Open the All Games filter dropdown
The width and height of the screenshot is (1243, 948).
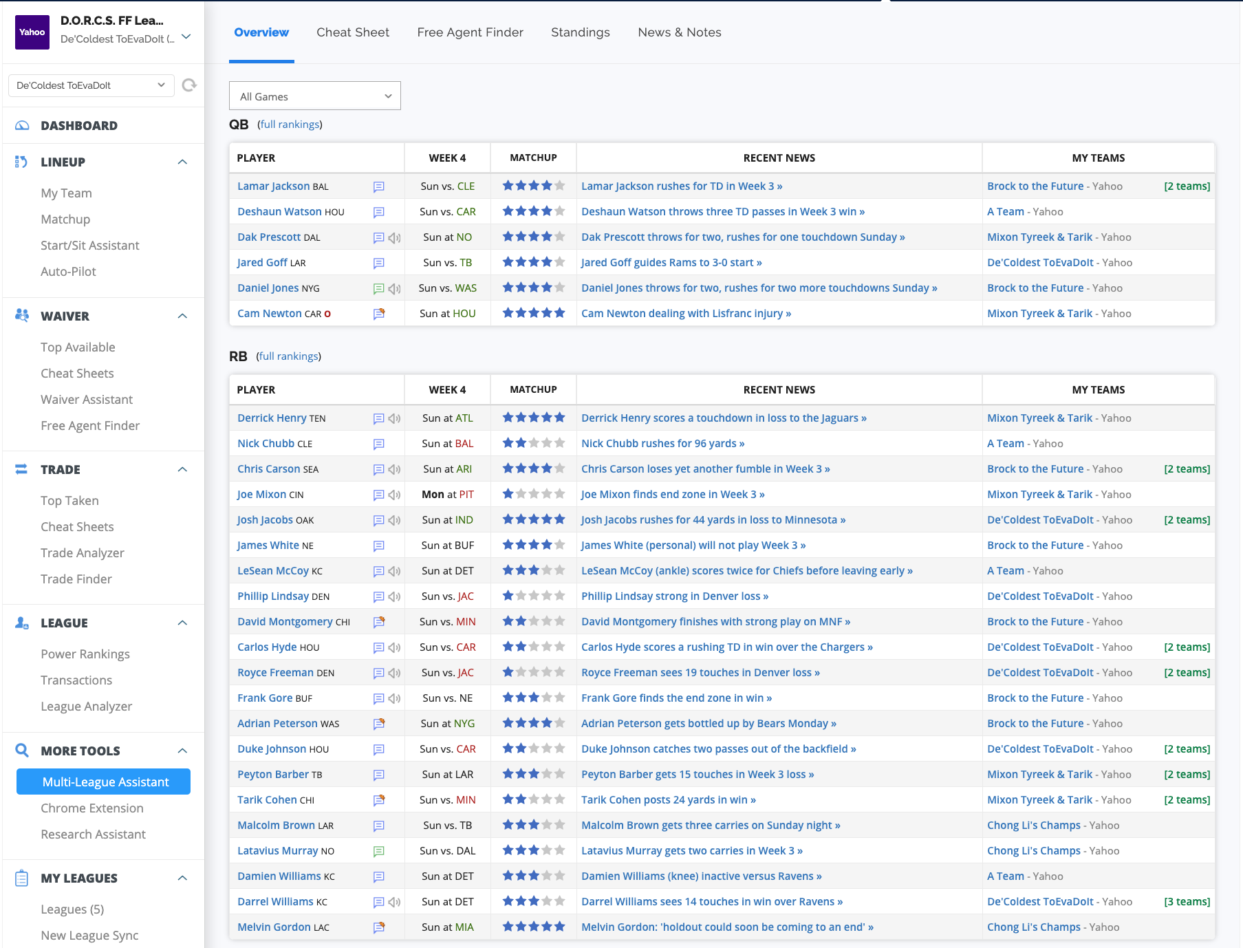click(315, 96)
